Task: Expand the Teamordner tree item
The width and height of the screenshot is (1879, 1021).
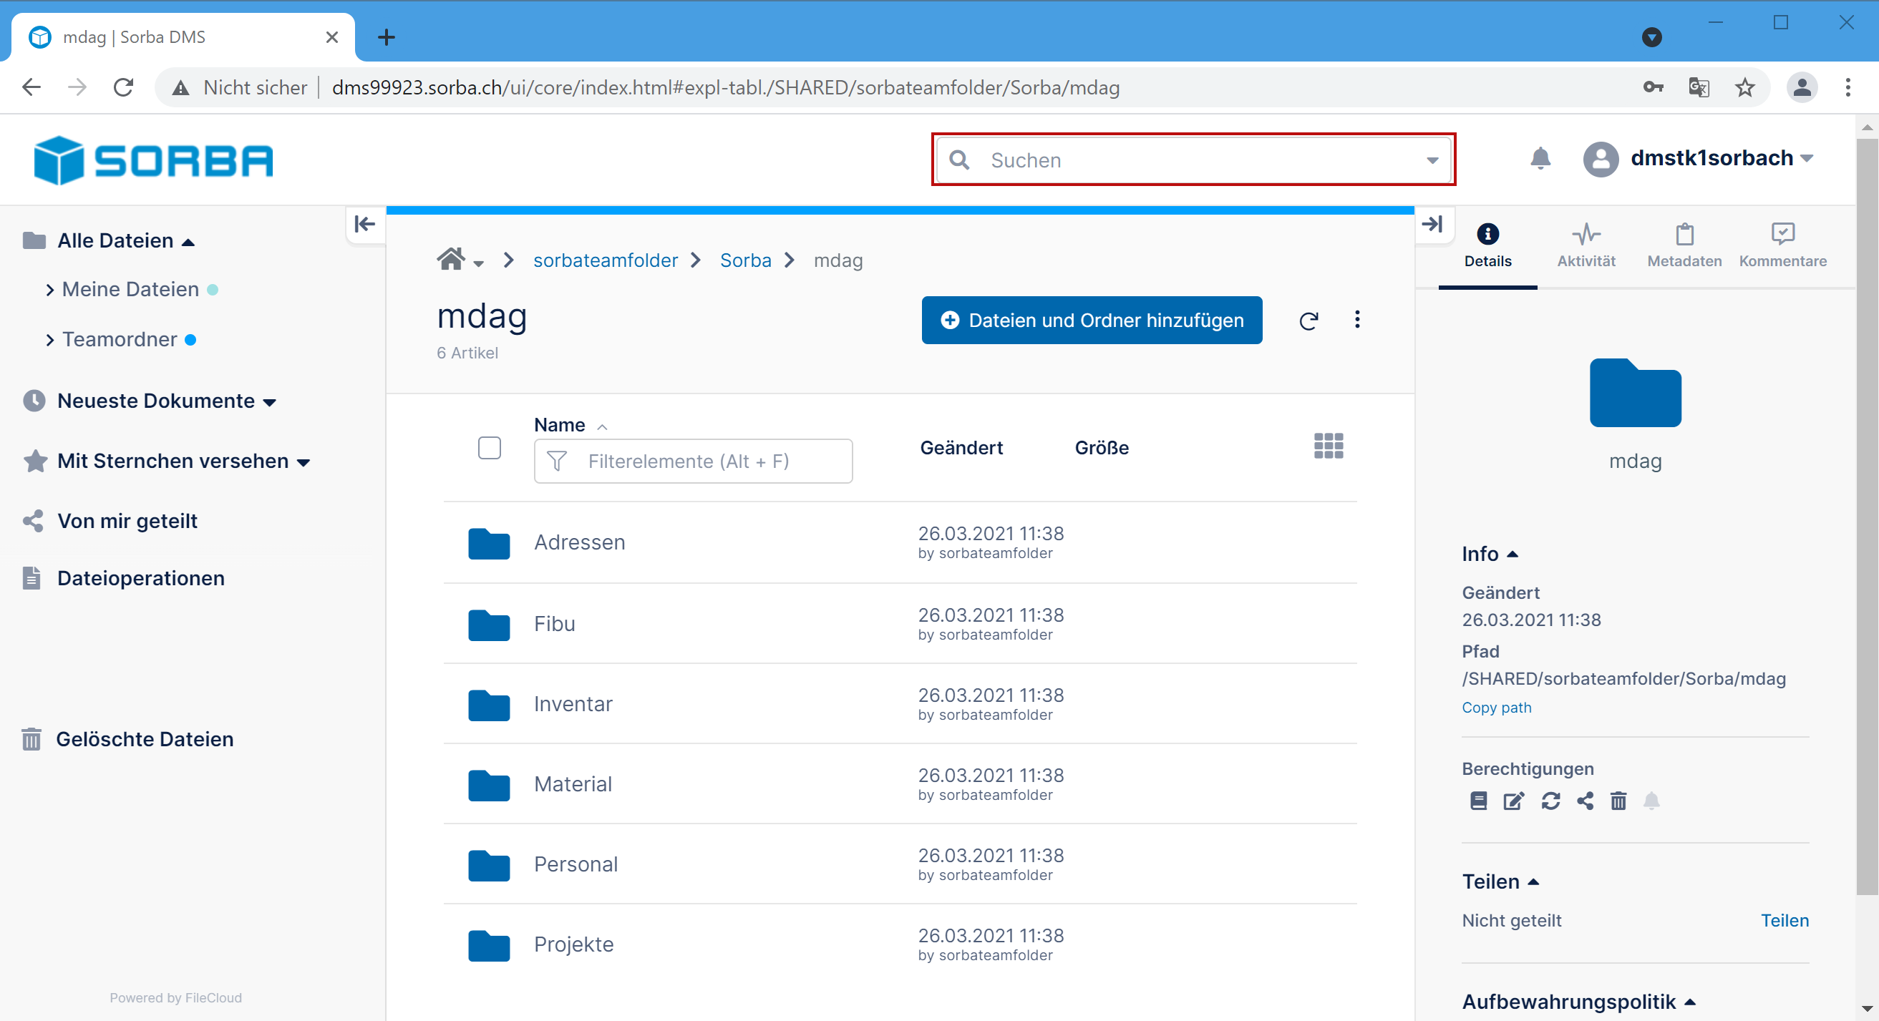Action: [49, 341]
